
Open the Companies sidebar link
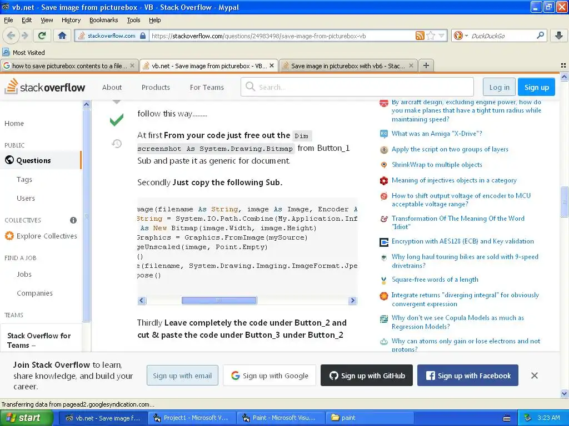[x=34, y=293]
